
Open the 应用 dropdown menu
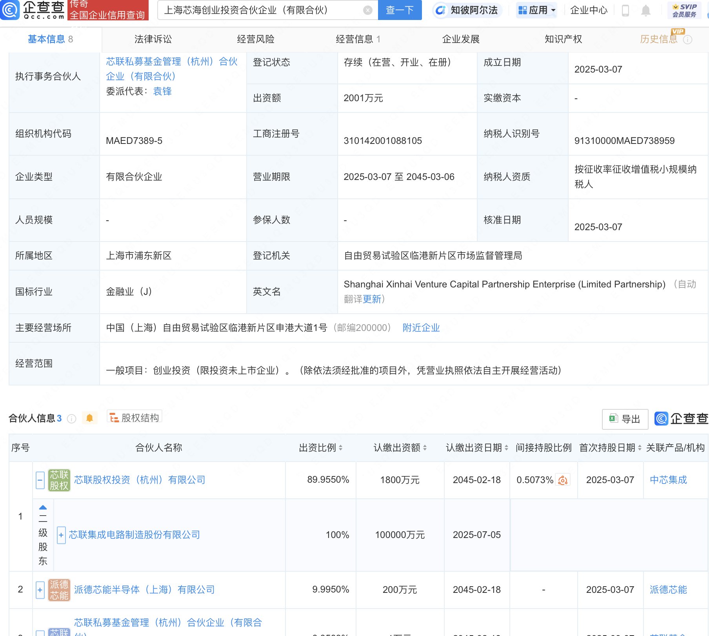536,10
